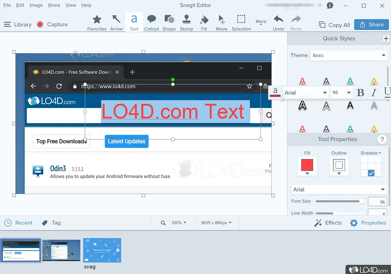The image size is (391, 274).
Task: Select the Callout tool
Action: 152,23
